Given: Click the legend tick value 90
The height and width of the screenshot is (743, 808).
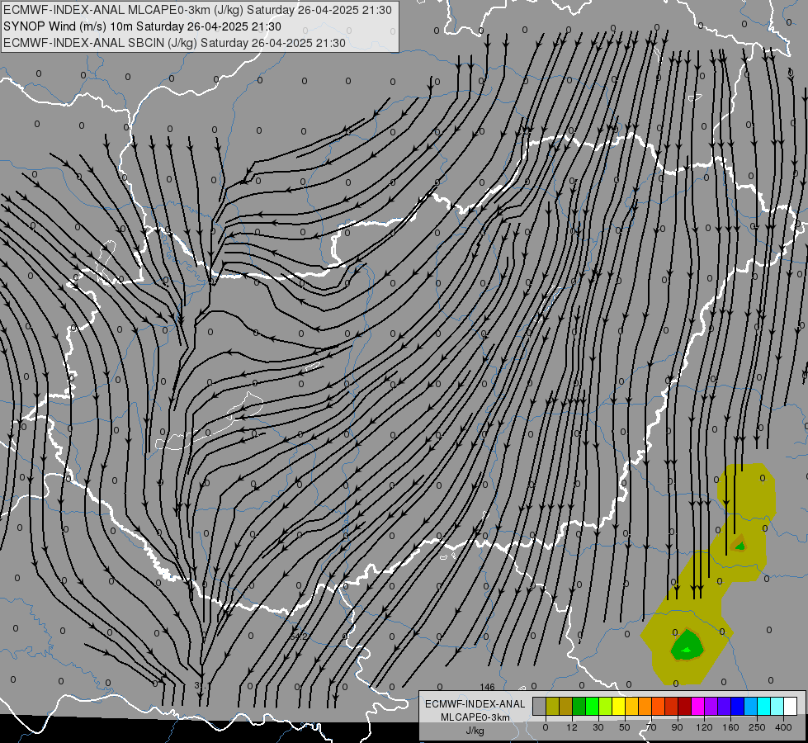Looking at the screenshot, I should coord(677,727).
